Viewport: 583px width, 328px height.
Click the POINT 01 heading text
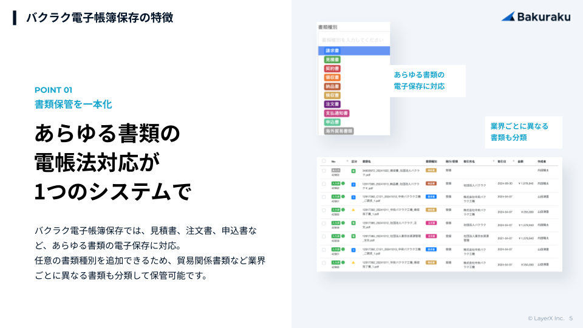pyautogui.click(x=53, y=90)
